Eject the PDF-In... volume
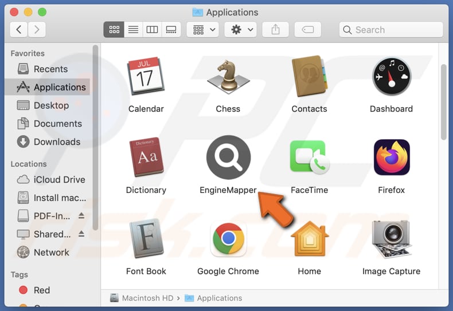The height and width of the screenshot is (311, 453). [x=81, y=216]
